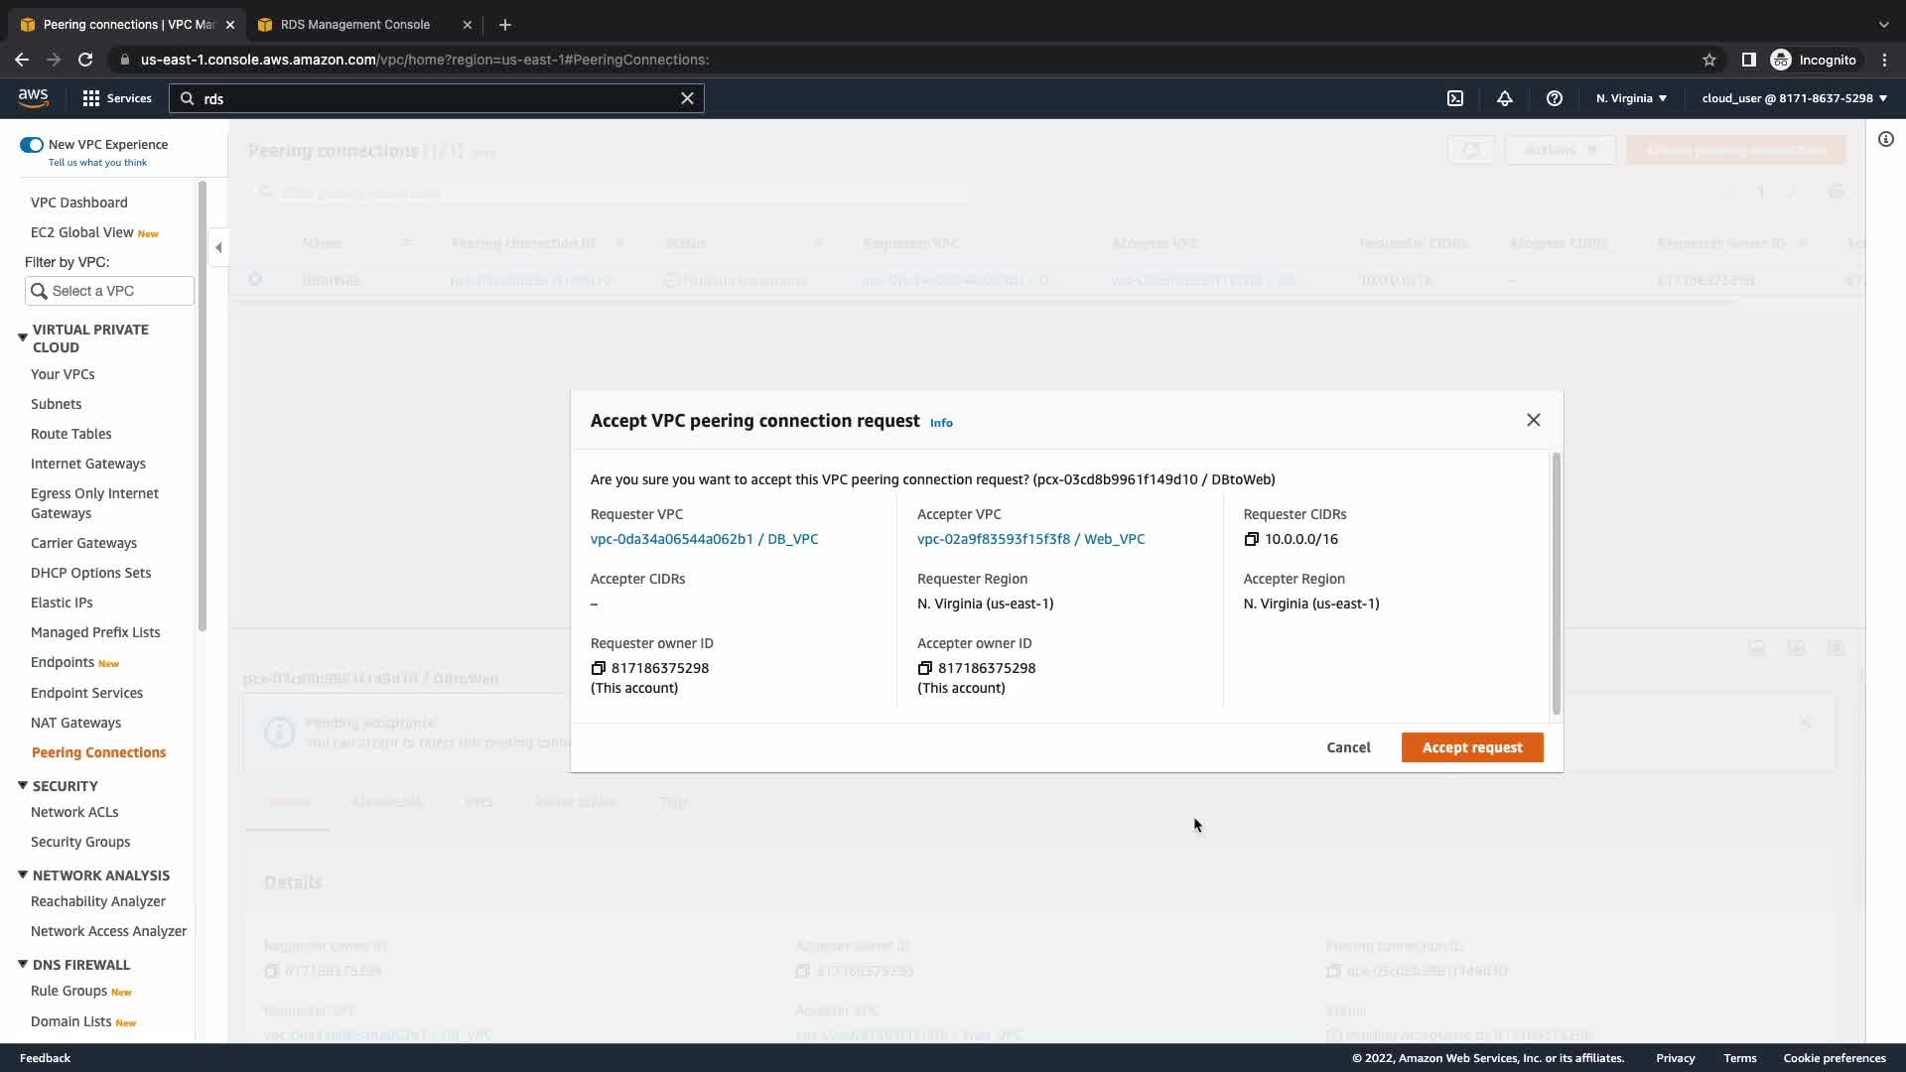This screenshot has width=1906, height=1072.
Task: Copy the Accepter owner ID
Action: pos(924,668)
